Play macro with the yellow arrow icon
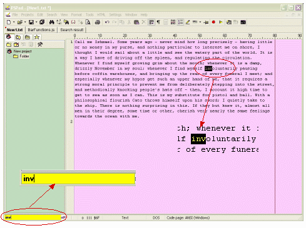This screenshot has height=228, width=306. tap(221, 22)
